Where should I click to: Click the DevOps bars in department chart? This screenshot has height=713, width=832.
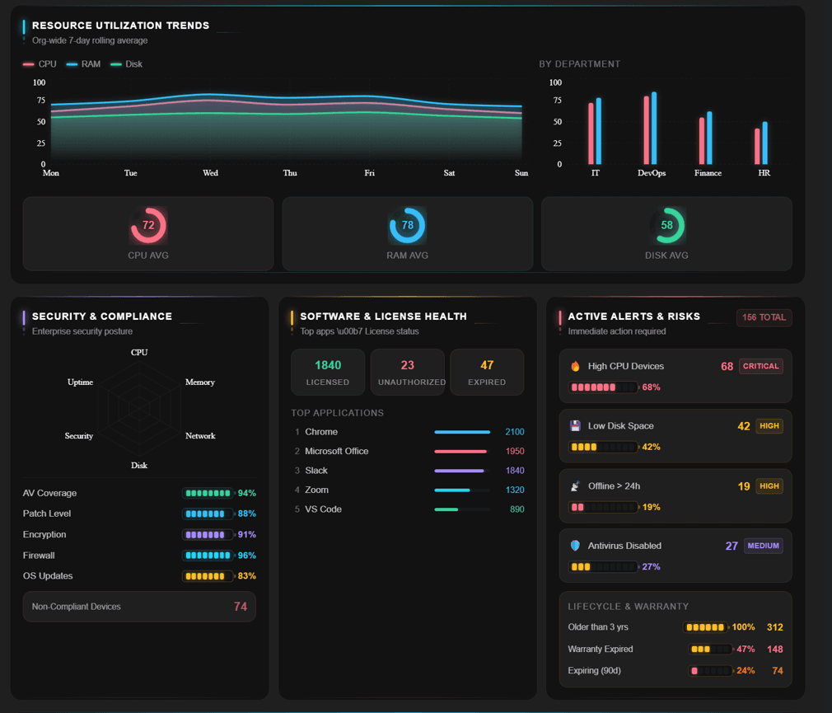651,128
